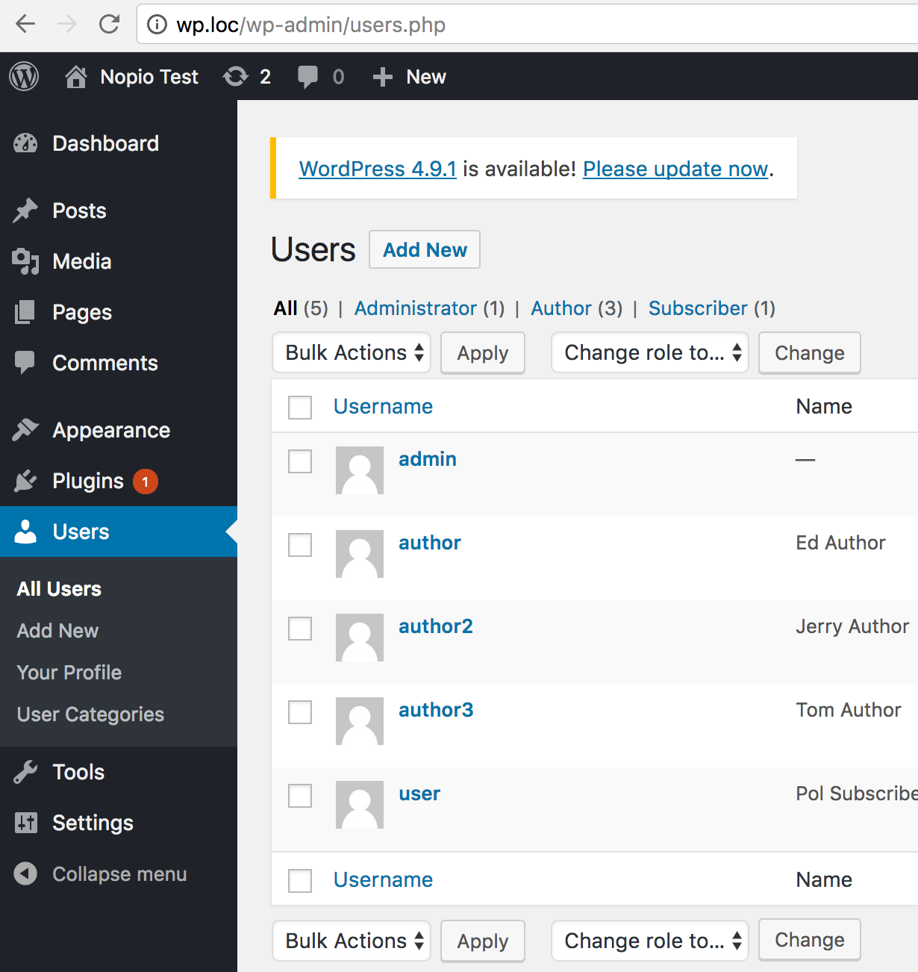Click the Comments speech bubble icon

click(25, 363)
